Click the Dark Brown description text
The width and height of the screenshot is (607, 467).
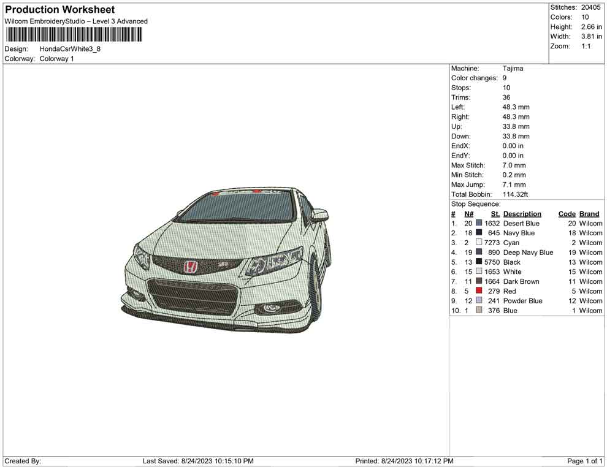click(x=521, y=281)
